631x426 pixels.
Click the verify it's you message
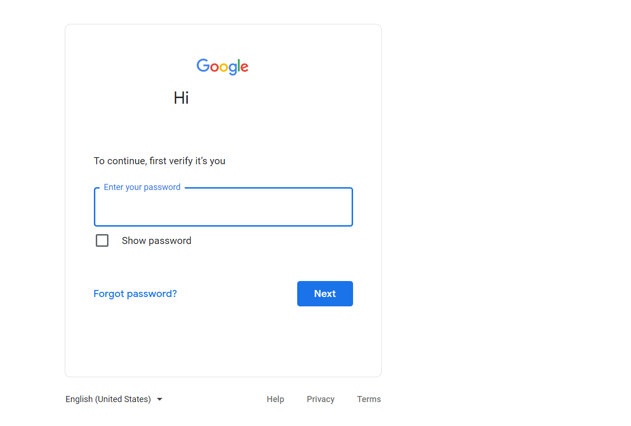(160, 161)
